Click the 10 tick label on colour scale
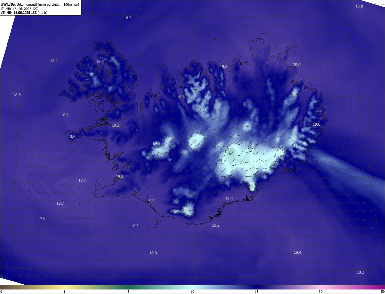The height and width of the screenshot is (294, 385). coord(192,292)
